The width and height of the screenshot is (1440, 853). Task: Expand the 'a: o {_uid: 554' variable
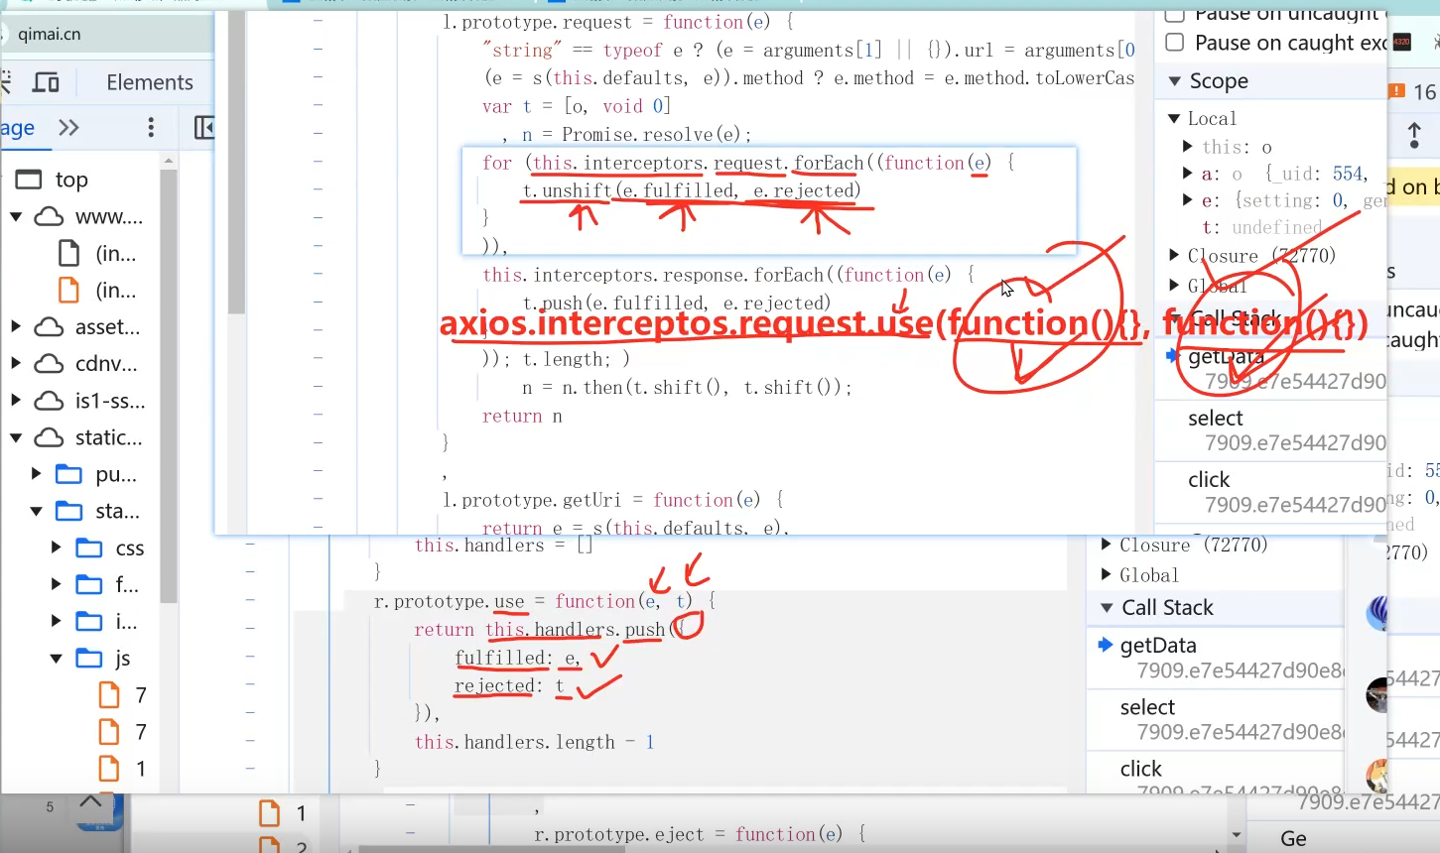(1188, 174)
